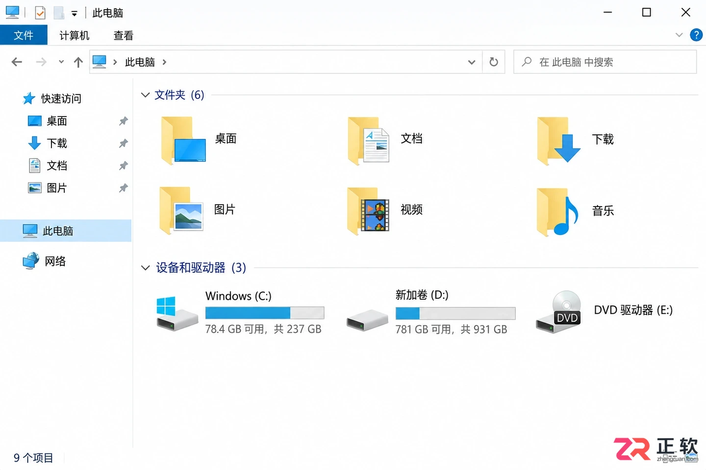Switch to the 查看 ribbon tab
This screenshot has height=470, width=706.
[x=124, y=35]
